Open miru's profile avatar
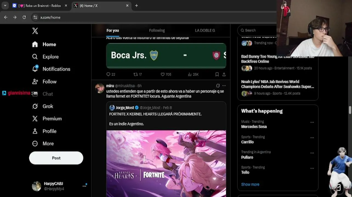Image resolution: width=352 pixels, height=197 pixels. pyautogui.click(x=100, y=88)
